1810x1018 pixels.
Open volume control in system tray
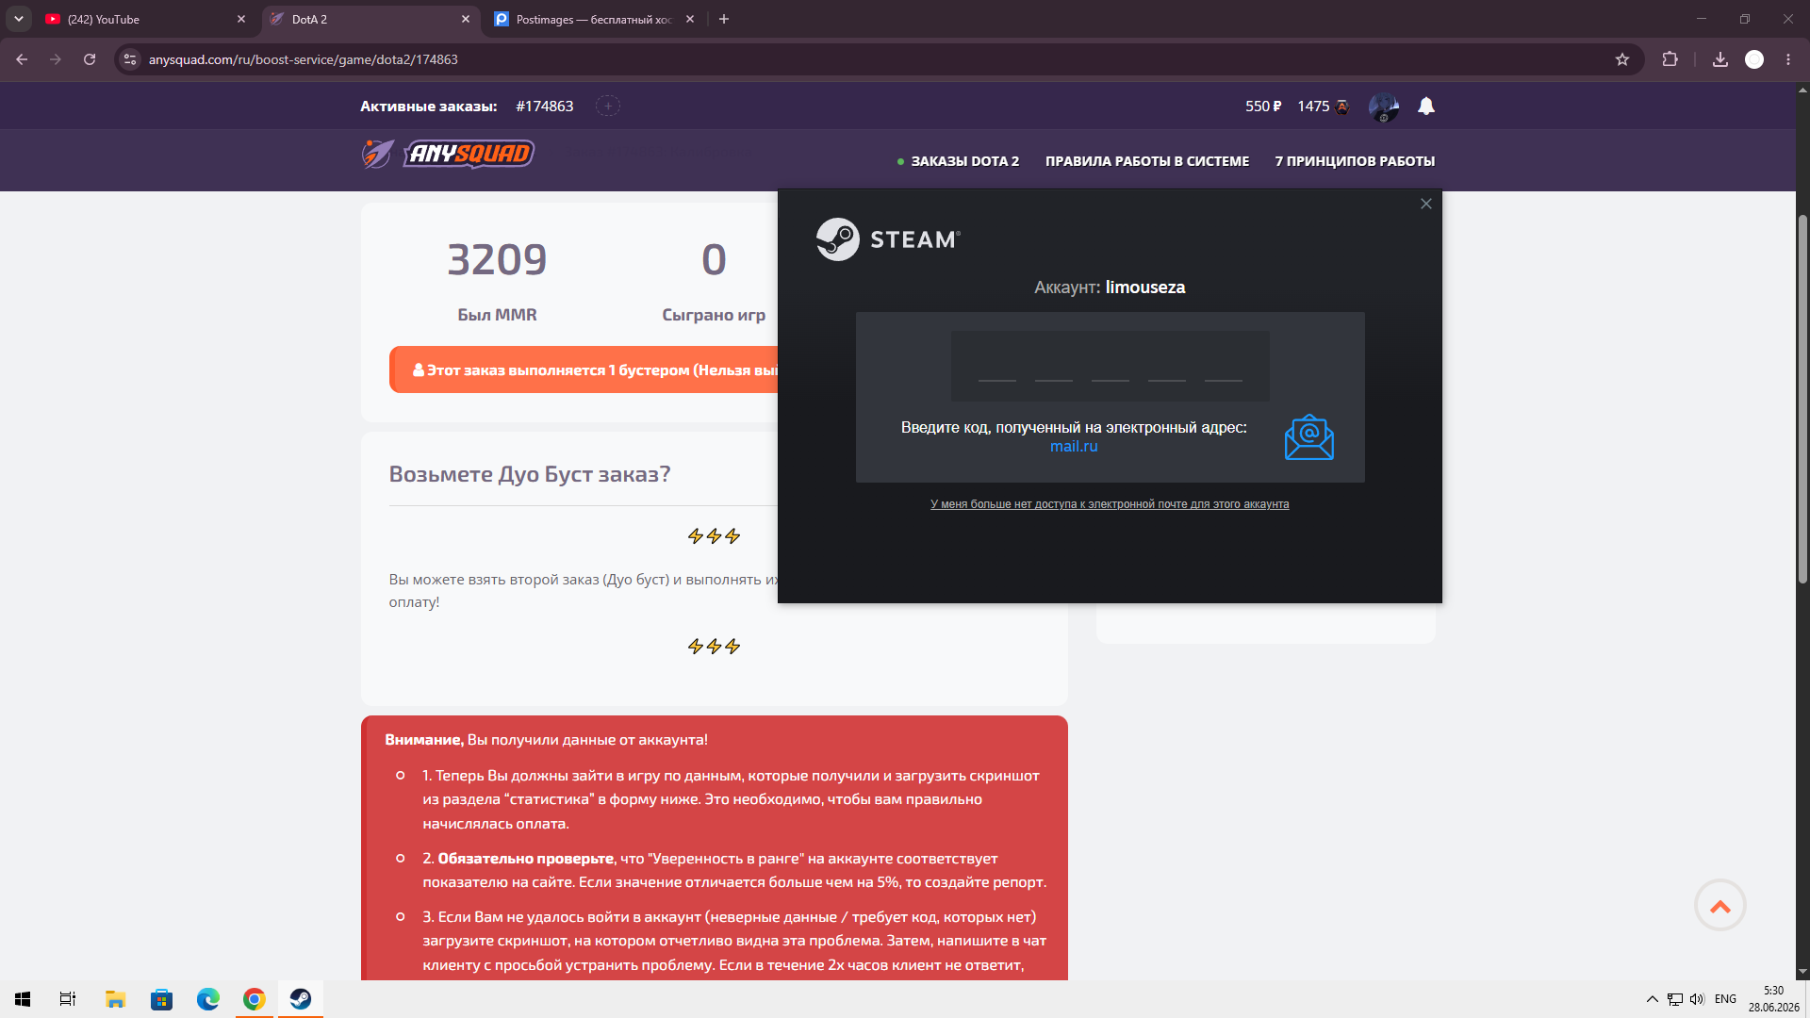click(1698, 999)
